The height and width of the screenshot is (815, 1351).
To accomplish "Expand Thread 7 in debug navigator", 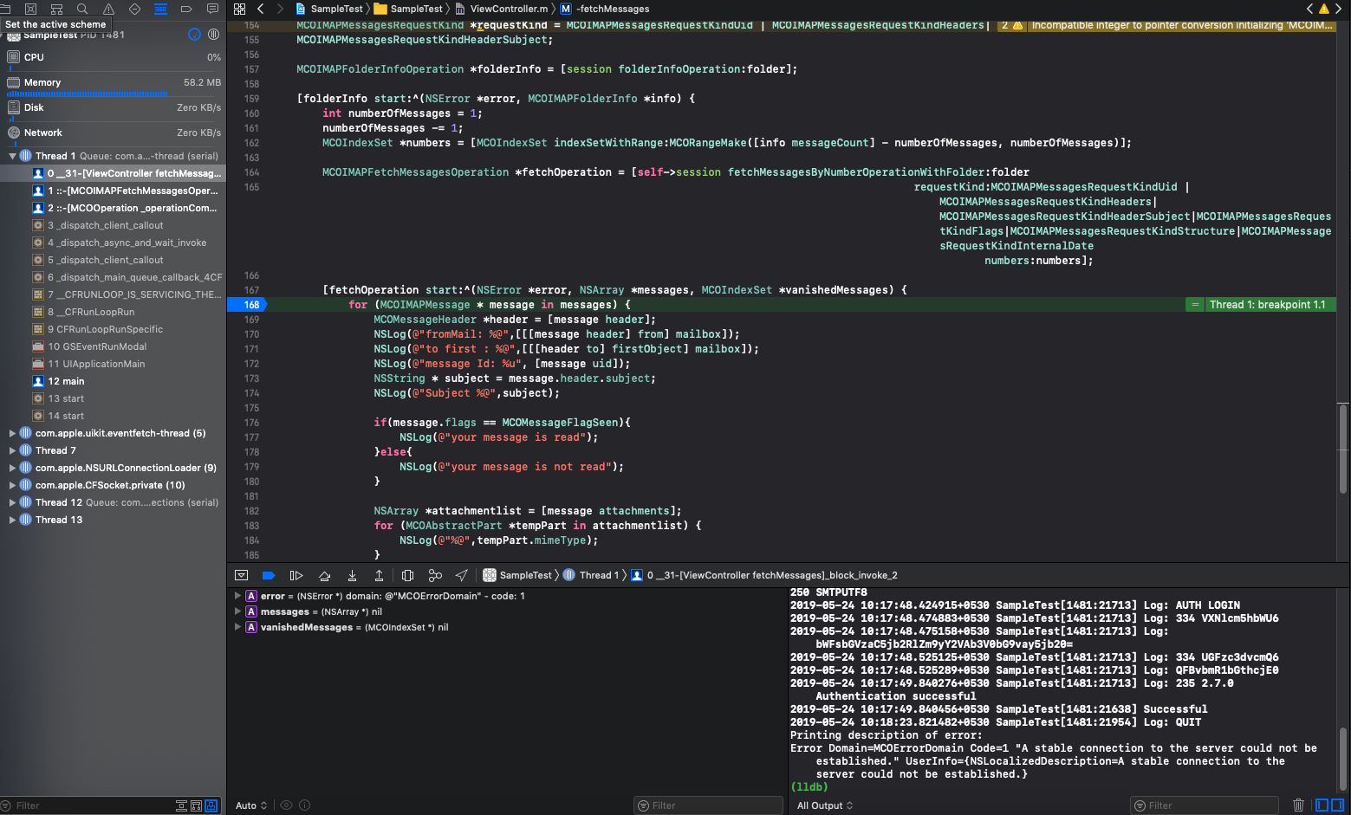I will click(13, 450).
